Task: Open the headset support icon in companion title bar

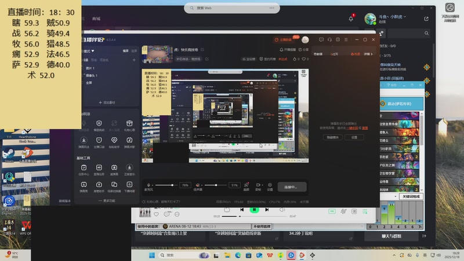Action: 329,39
